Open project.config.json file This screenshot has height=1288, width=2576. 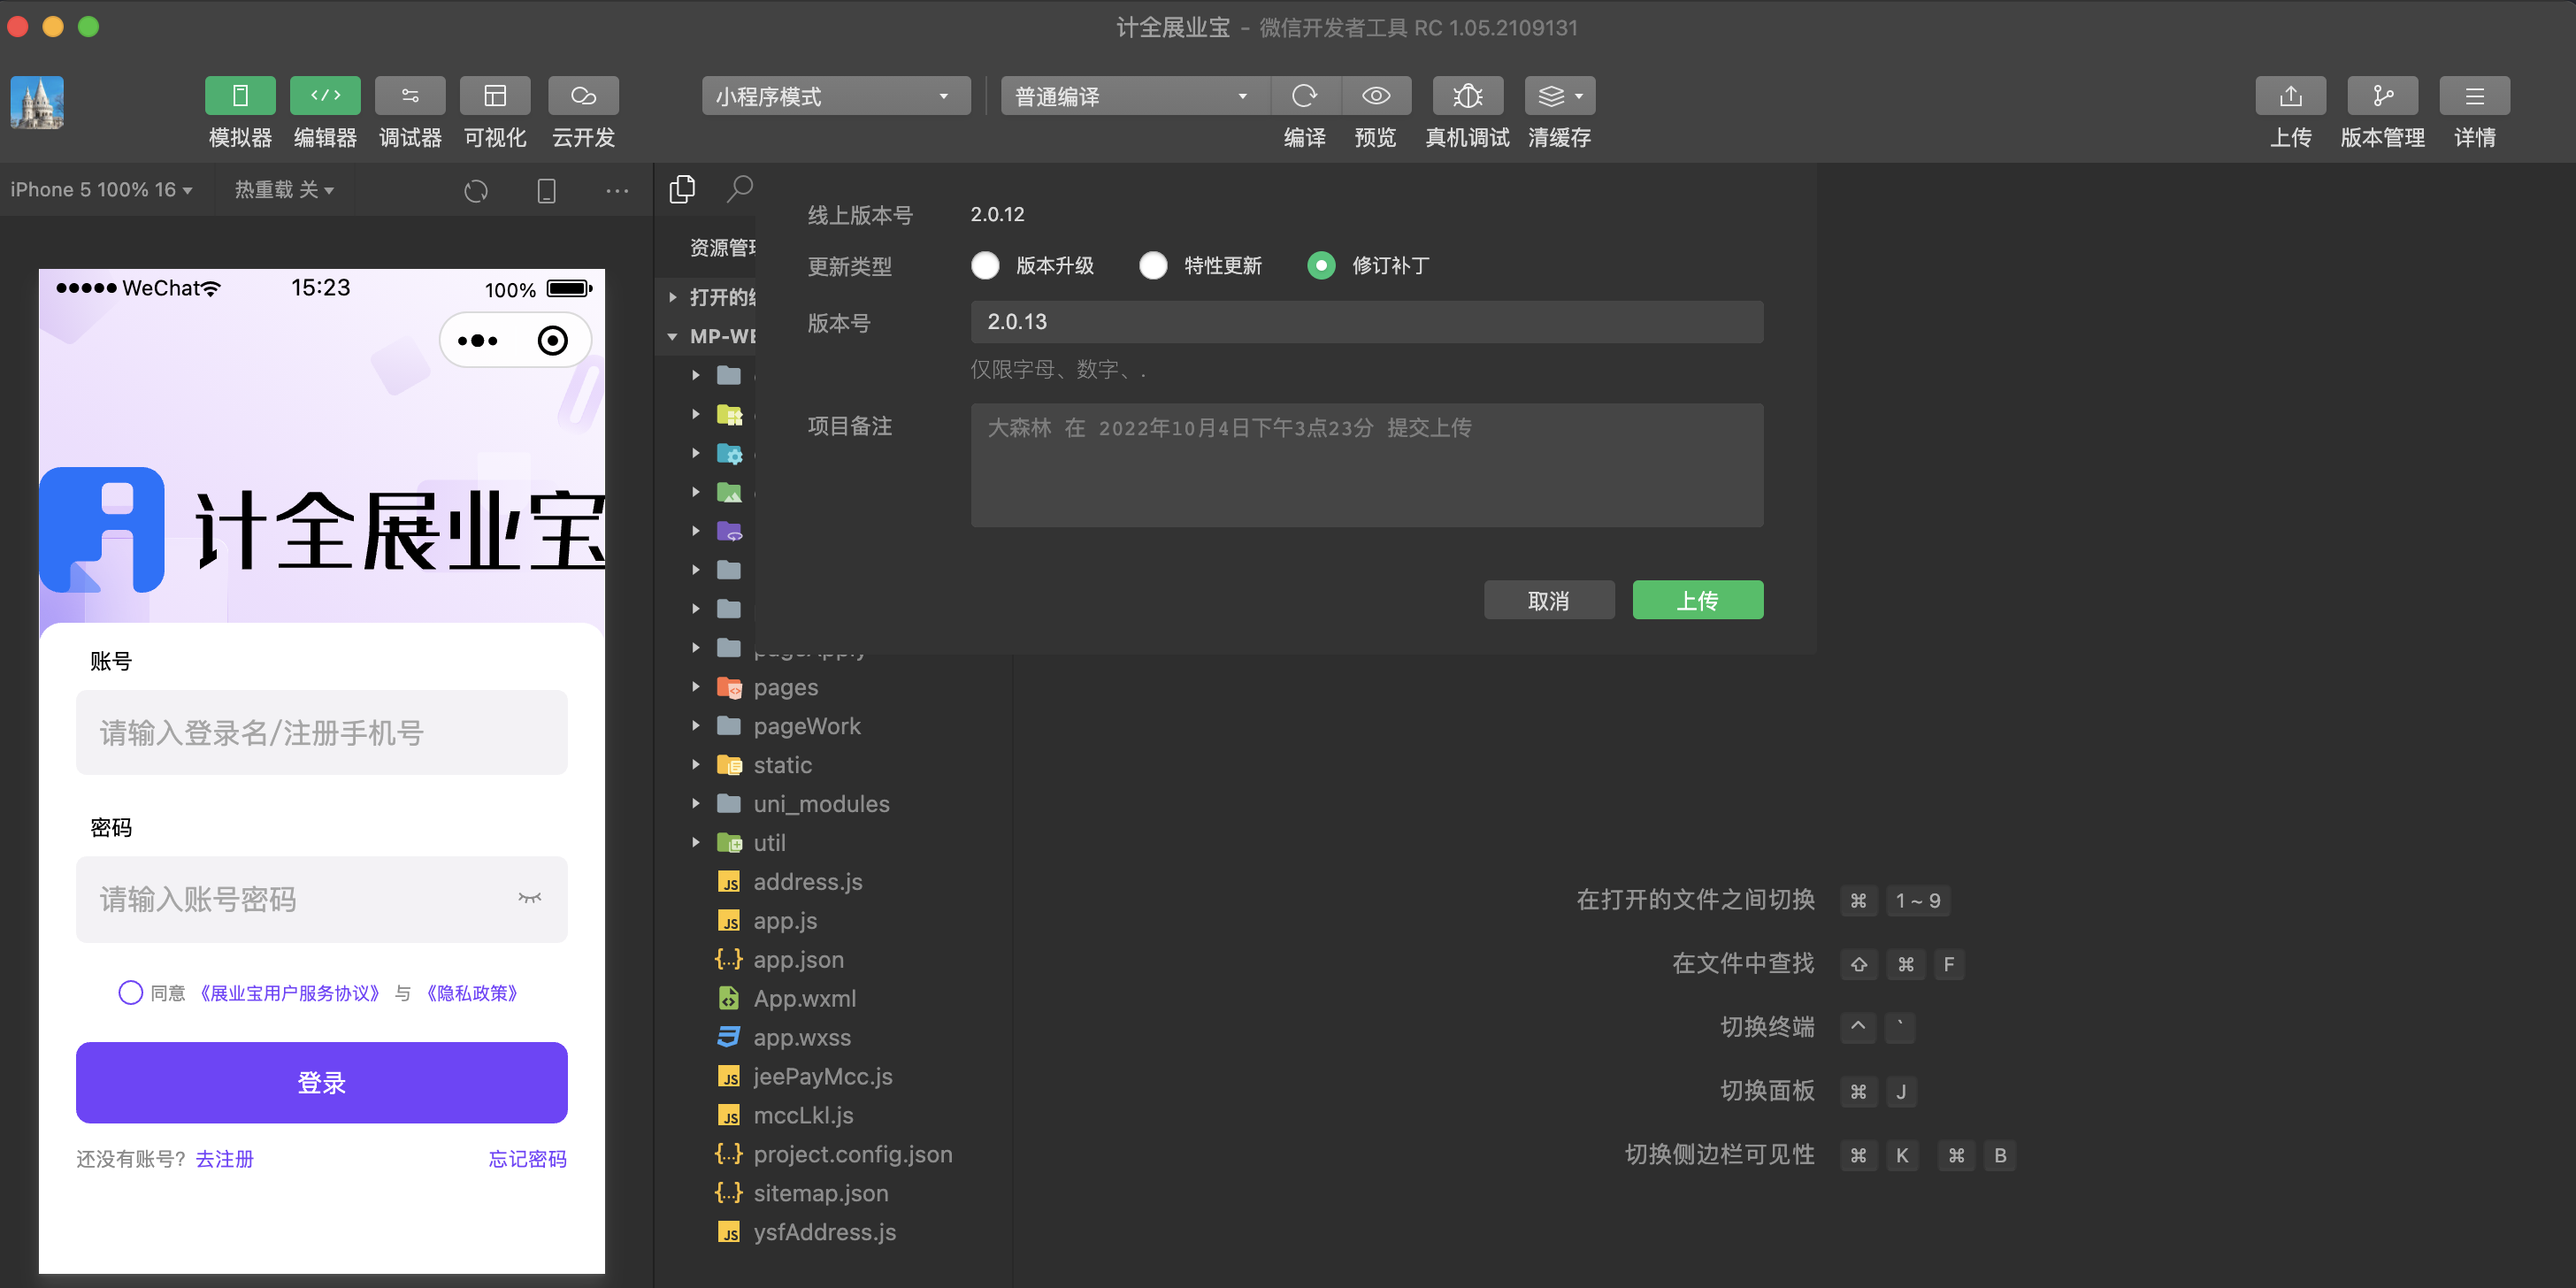click(x=852, y=1154)
